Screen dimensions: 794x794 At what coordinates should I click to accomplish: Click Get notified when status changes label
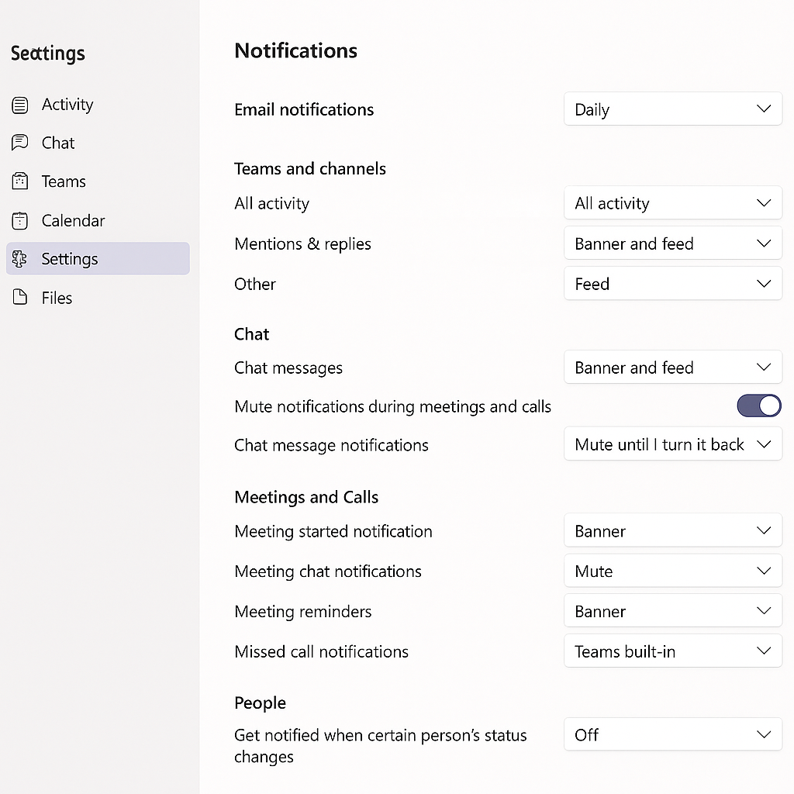(380, 745)
